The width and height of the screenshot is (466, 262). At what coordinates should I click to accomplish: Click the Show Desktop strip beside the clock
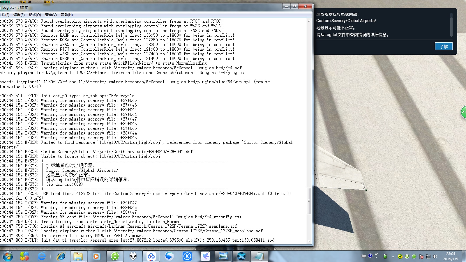[464, 256]
